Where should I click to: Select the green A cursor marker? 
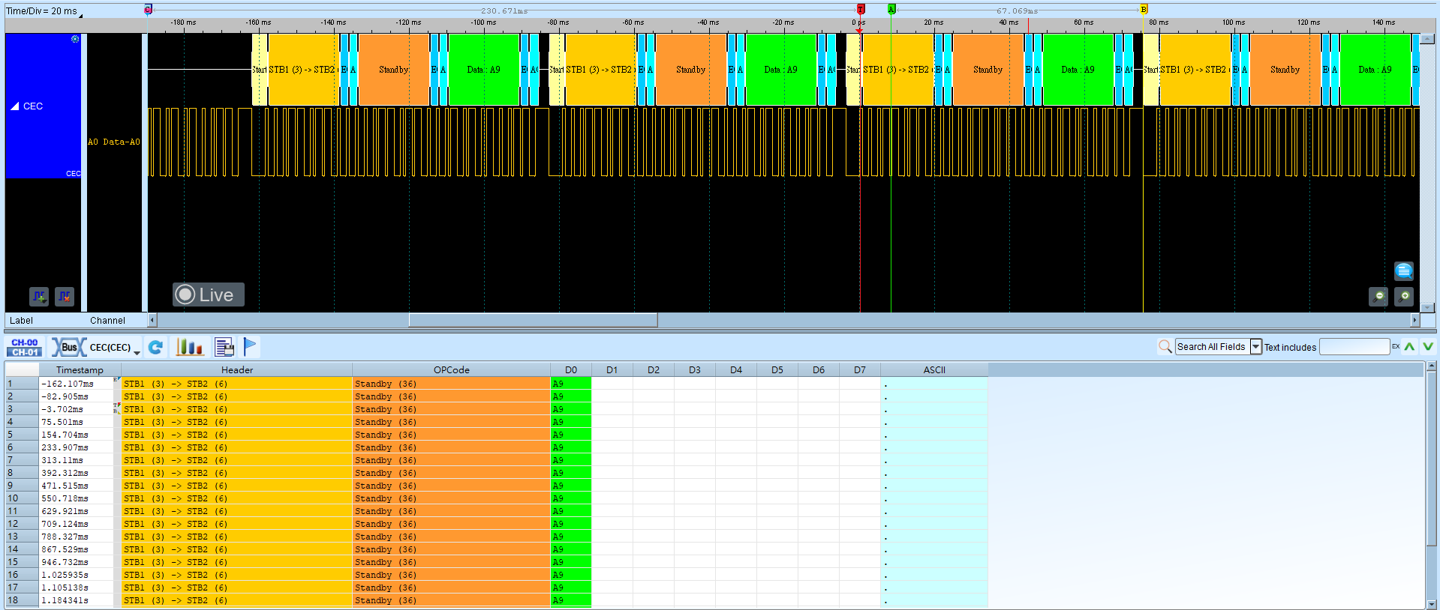pyautogui.click(x=891, y=9)
